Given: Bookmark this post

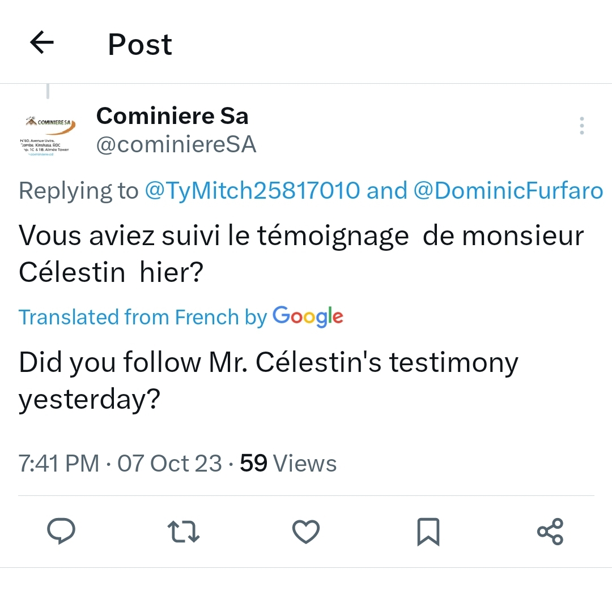Looking at the screenshot, I should [428, 531].
